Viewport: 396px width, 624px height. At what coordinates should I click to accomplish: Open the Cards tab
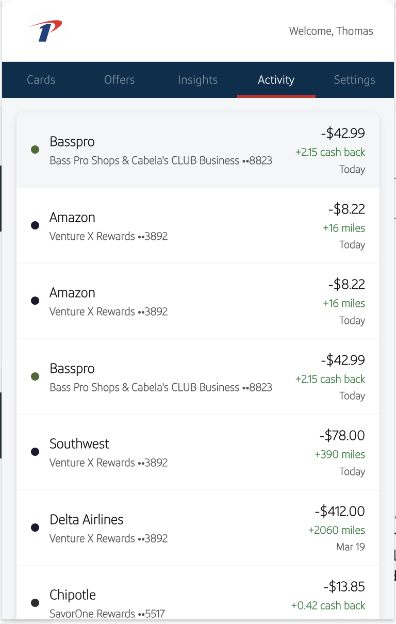point(41,80)
